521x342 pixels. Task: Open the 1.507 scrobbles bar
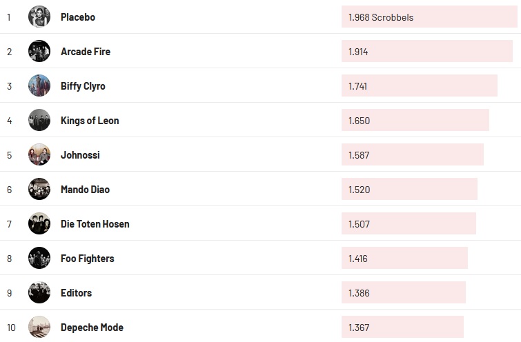409,223
